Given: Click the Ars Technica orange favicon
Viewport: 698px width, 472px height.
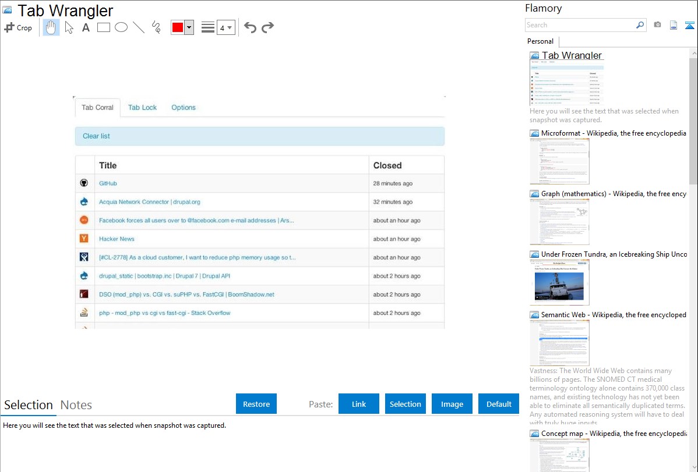Looking at the screenshot, I should pyautogui.click(x=84, y=220).
